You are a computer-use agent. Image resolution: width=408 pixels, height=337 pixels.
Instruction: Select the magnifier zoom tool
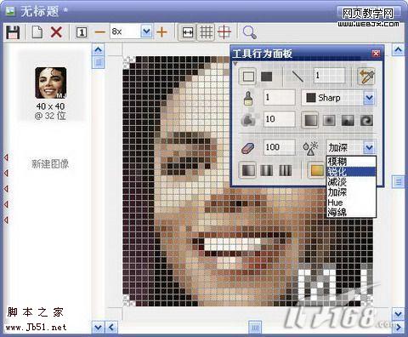point(250,32)
